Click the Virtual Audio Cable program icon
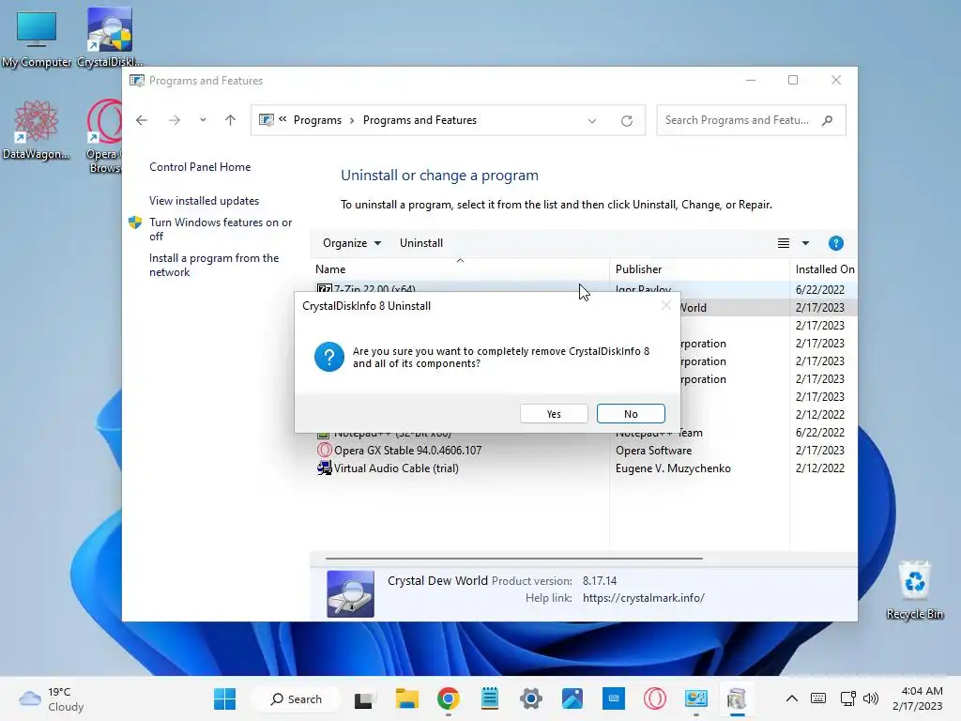This screenshot has width=961, height=721. (324, 468)
